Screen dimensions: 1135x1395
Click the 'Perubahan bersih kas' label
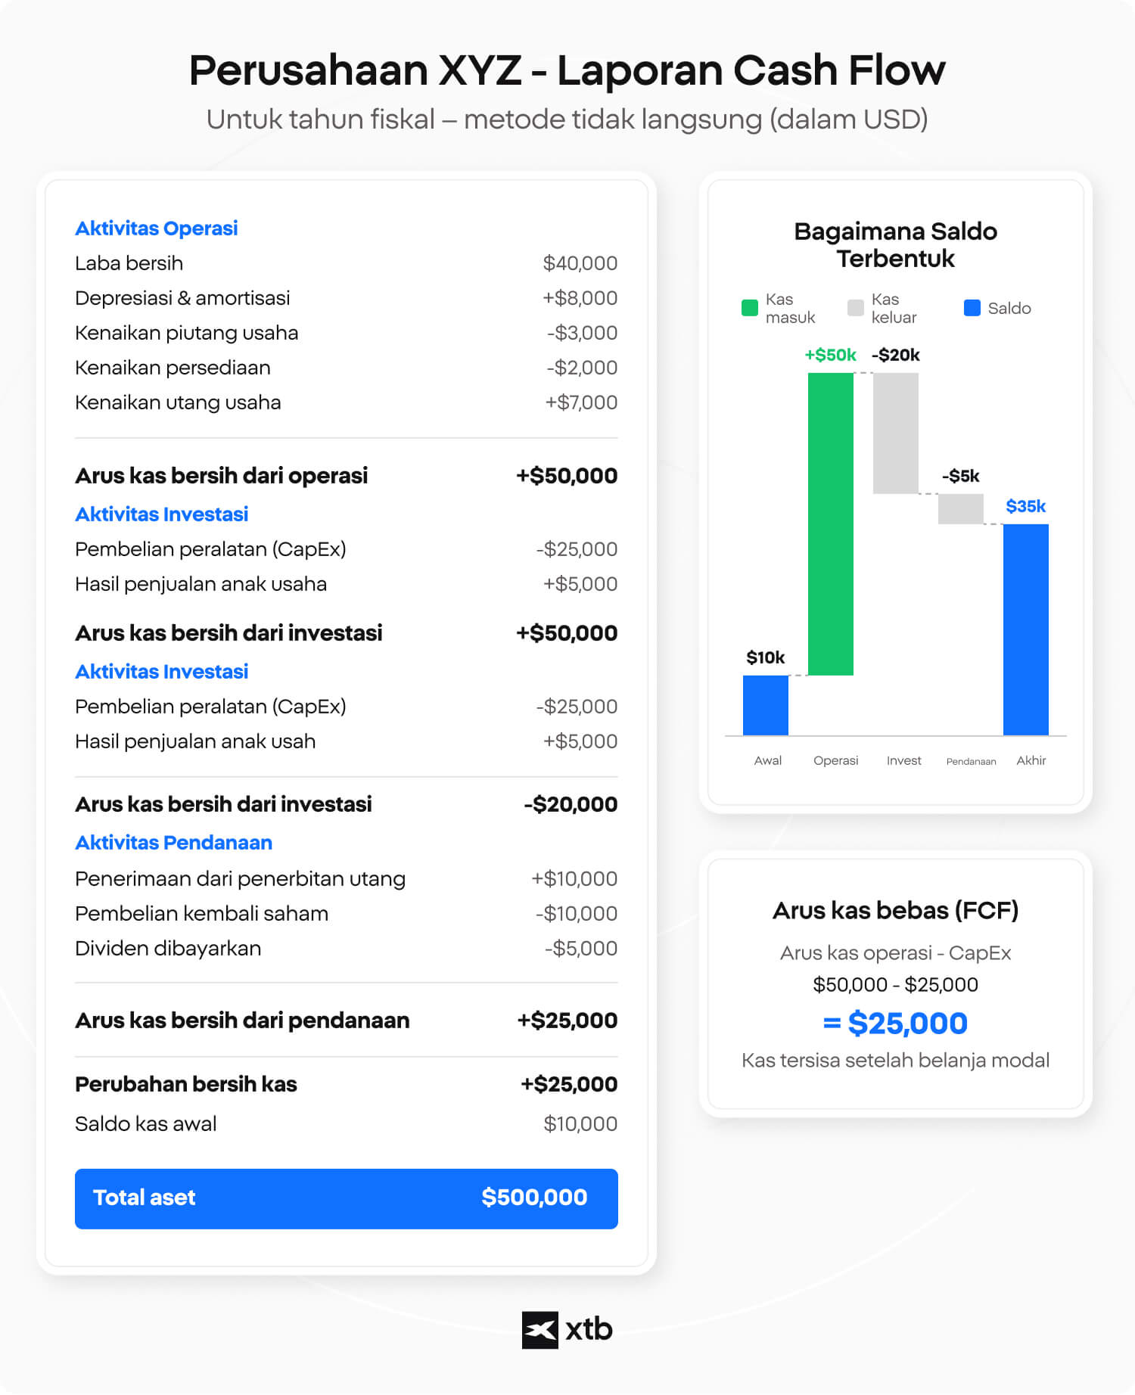coord(186,1084)
